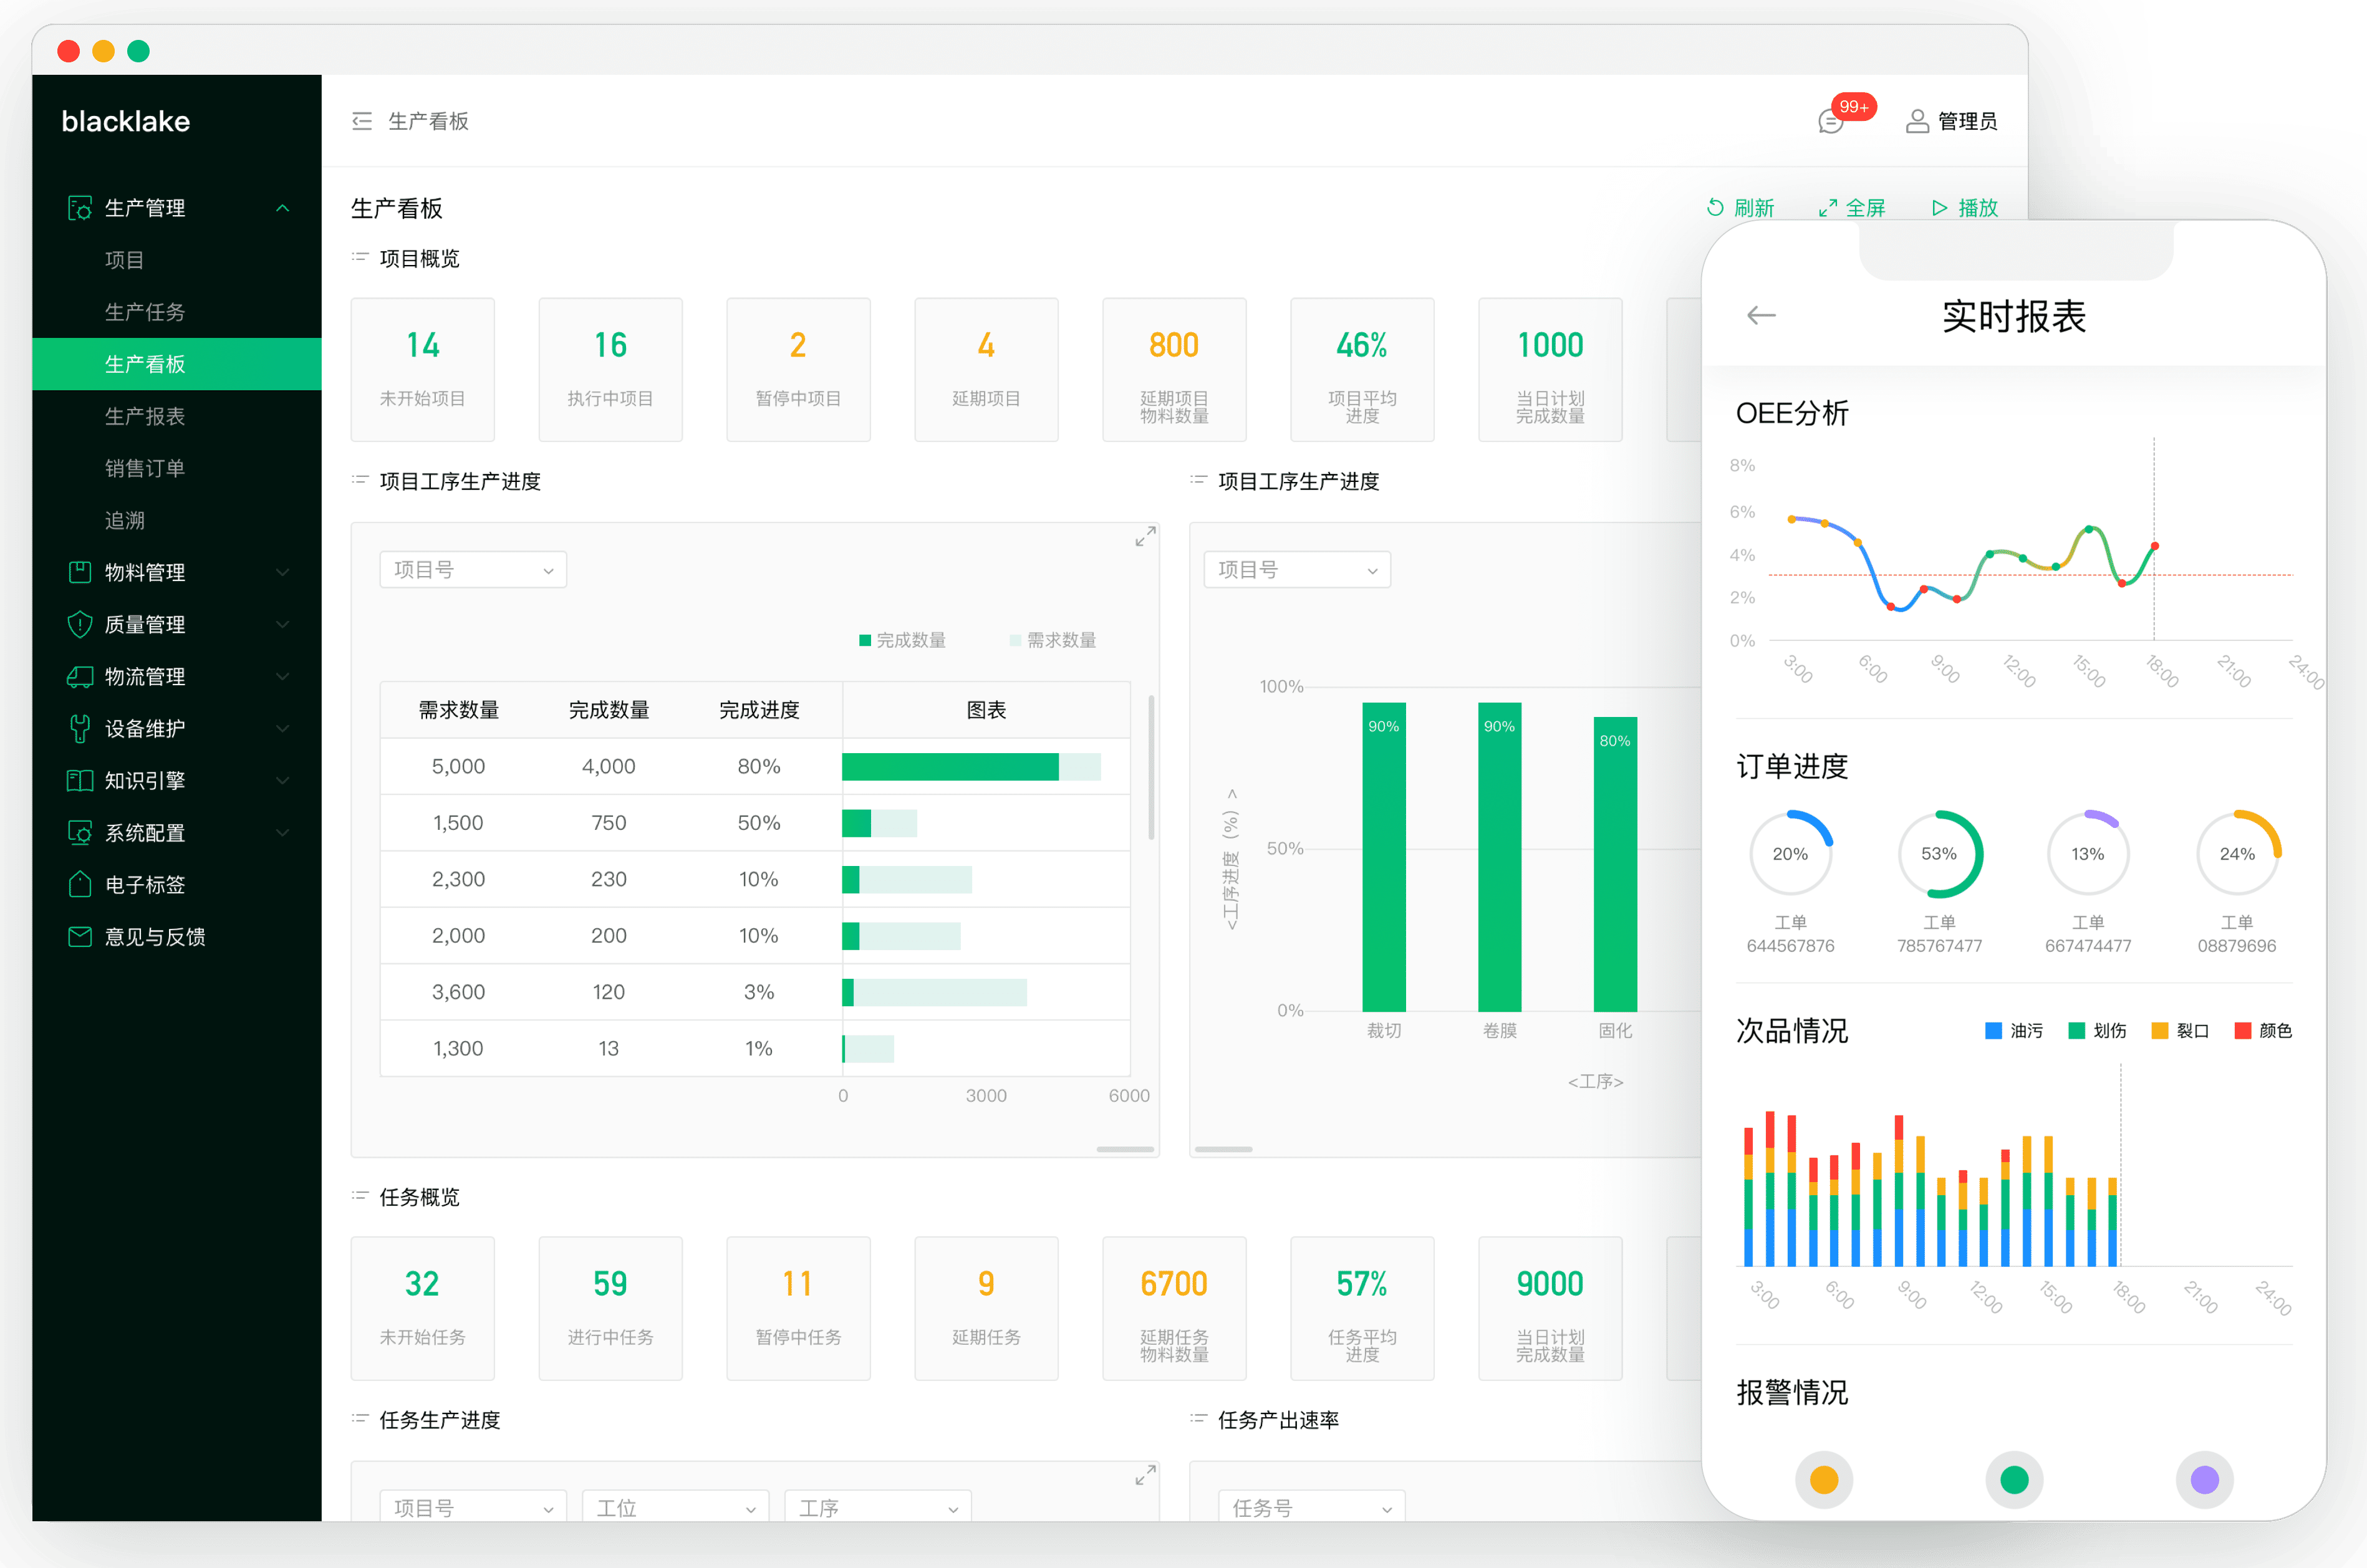Click the 刷新 refresh icon
The width and height of the screenshot is (2367, 1568).
[x=1715, y=207]
